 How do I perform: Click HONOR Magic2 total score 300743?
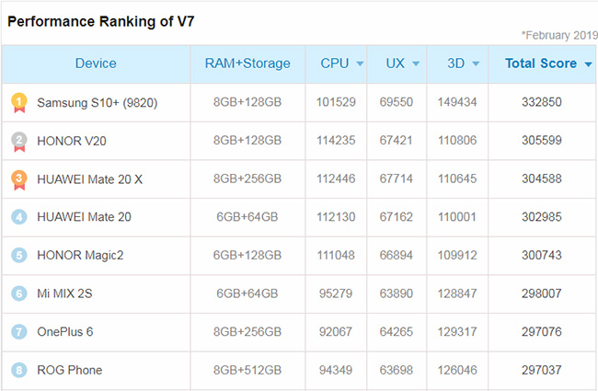(x=542, y=255)
